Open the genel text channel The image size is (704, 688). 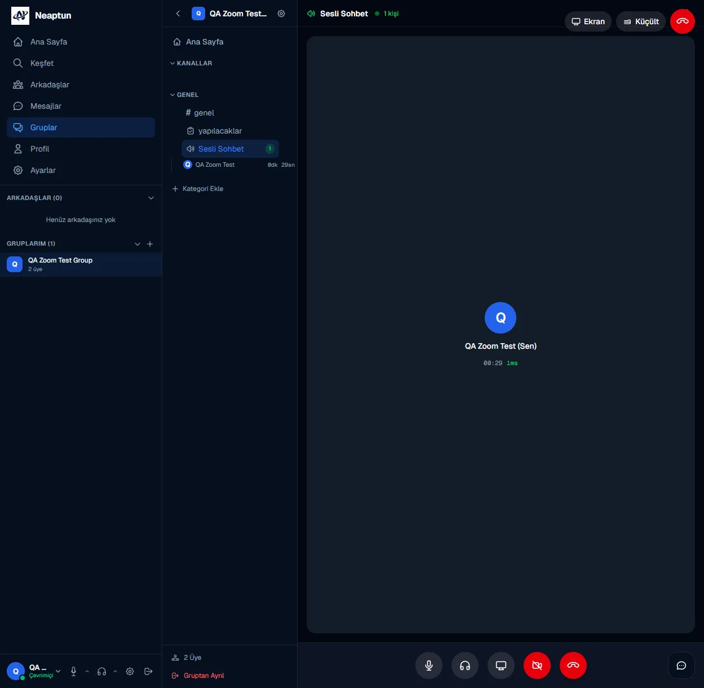(x=230, y=113)
